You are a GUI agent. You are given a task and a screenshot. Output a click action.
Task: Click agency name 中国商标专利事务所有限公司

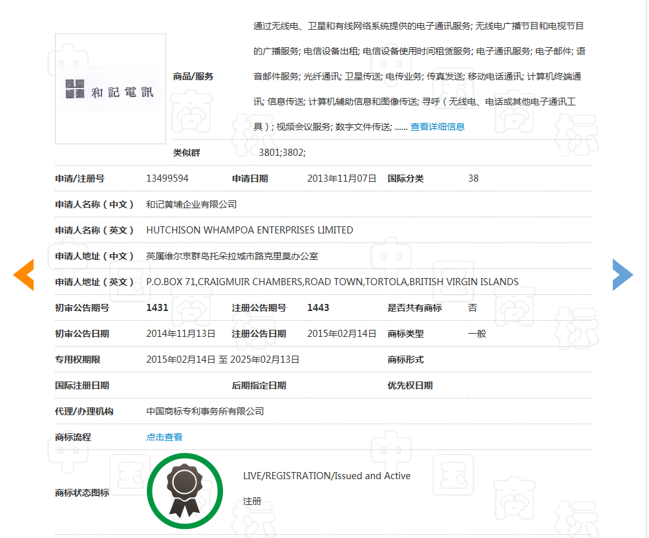pyautogui.click(x=205, y=411)
